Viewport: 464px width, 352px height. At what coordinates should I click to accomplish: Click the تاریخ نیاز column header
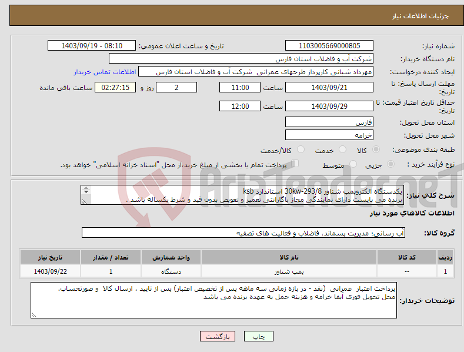[x=51, y=257]
